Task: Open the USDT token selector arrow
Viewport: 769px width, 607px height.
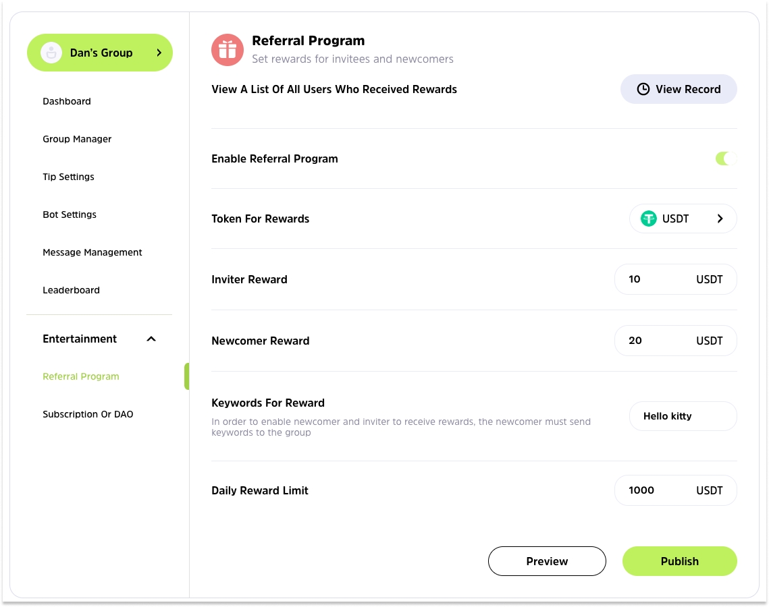Action: pyautogui.click(x=720, y=219)
